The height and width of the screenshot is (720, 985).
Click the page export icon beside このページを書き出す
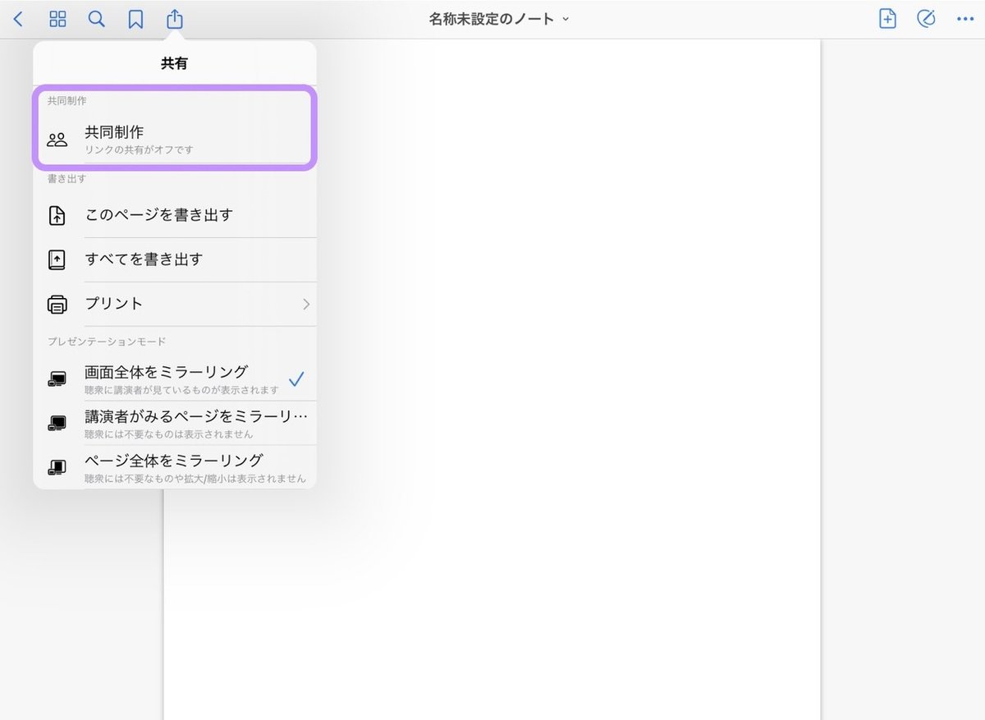pyautogui.click(x=57, y=215)
